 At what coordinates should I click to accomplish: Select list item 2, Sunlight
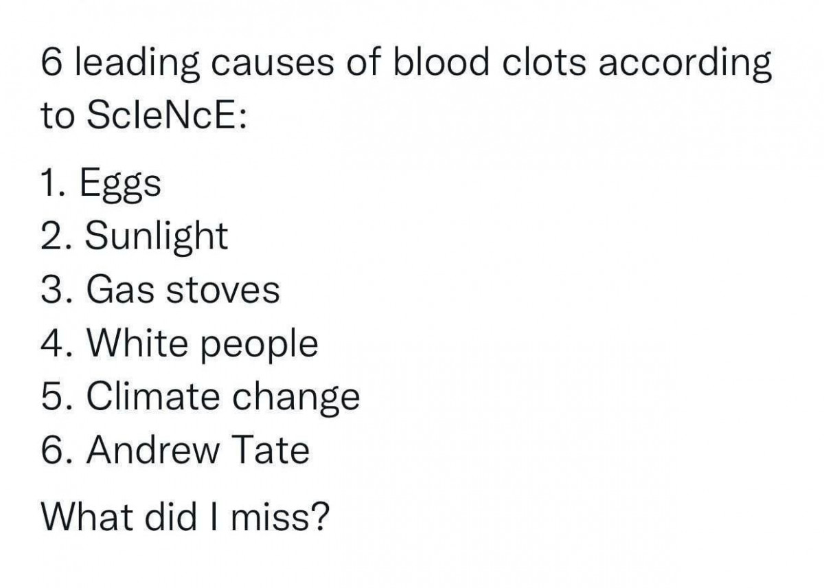(134, 237)
